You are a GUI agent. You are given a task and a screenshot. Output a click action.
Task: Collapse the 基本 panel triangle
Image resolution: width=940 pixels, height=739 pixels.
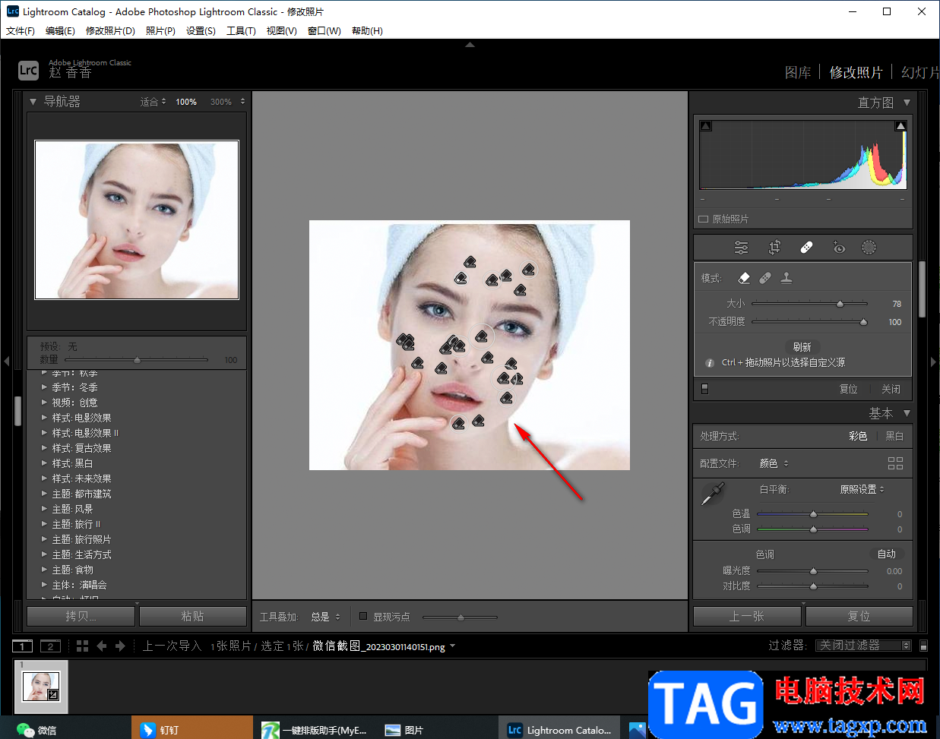(x=907, y=413)
